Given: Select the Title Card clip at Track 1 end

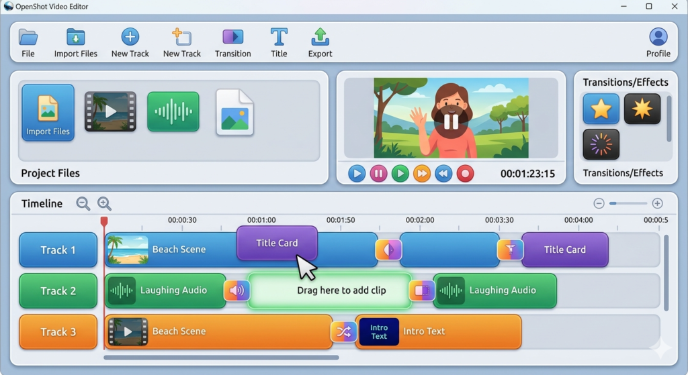Looking at the screenshot, I should [x=564, y=250].
